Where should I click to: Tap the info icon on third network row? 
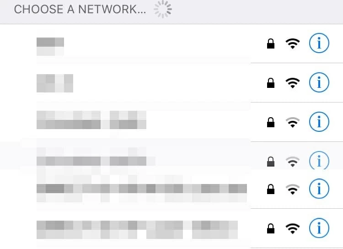[319, 122]
